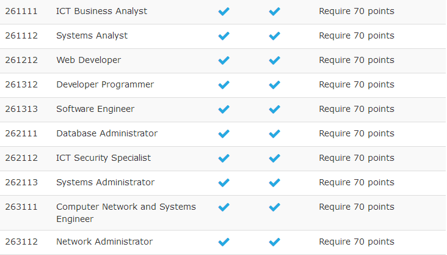Select the occupation code 261111
The width and height of the screenshot is (447, 255).
point(21,11)
